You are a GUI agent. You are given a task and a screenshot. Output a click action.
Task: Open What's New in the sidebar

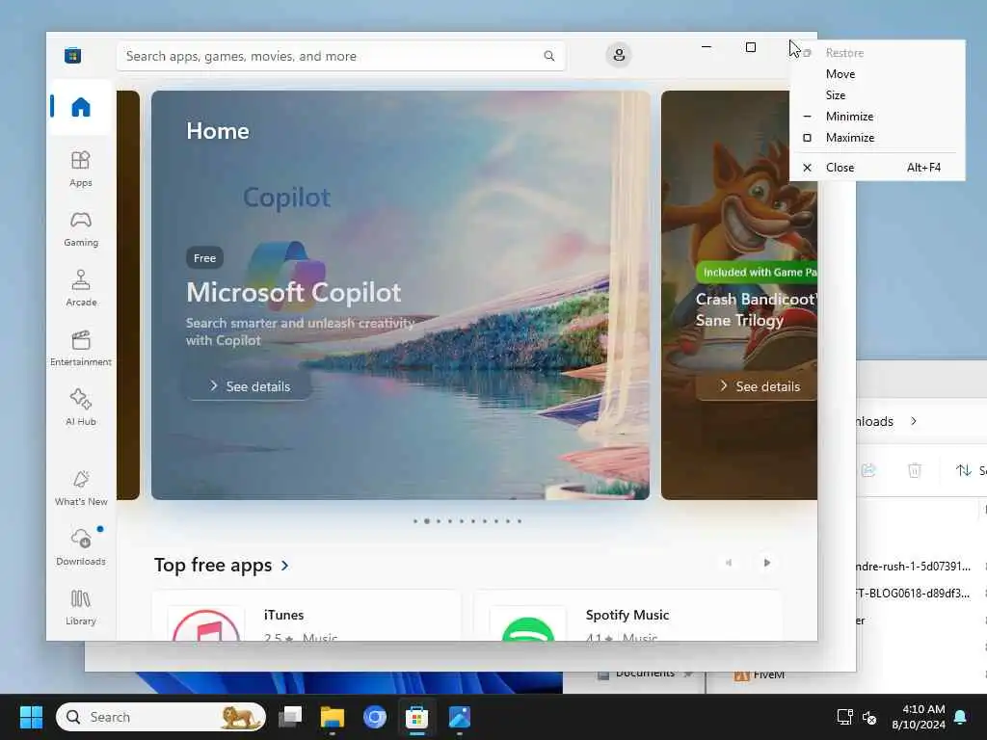click(81, 488)
